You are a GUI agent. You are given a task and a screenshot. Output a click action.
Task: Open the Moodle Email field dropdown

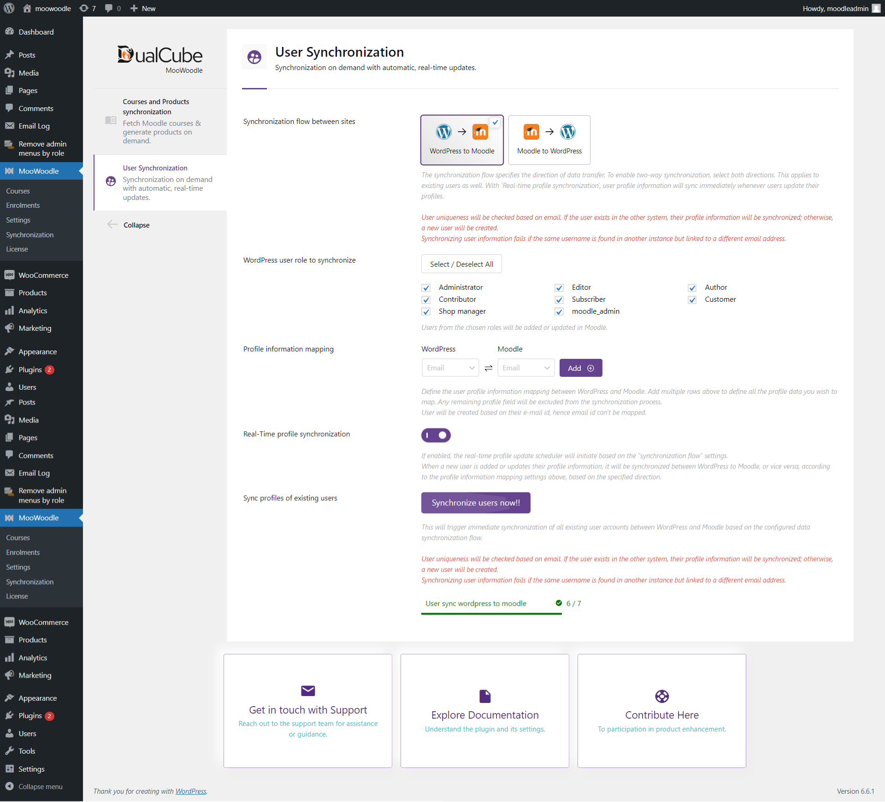click(526, 368)
